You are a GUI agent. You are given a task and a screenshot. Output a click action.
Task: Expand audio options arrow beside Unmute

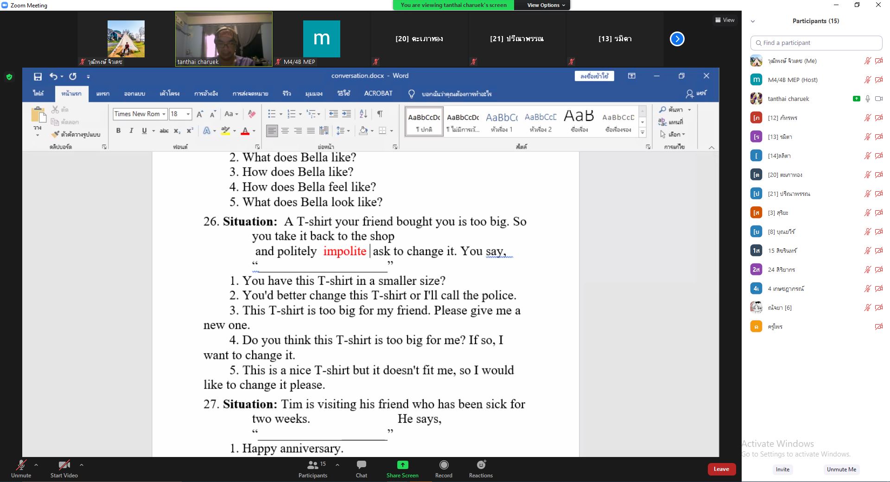pos(36,464)
